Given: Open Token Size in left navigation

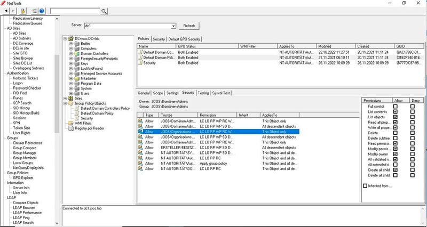Looking at the screenshot, I should pyautogui.click(x=21, y=128).
